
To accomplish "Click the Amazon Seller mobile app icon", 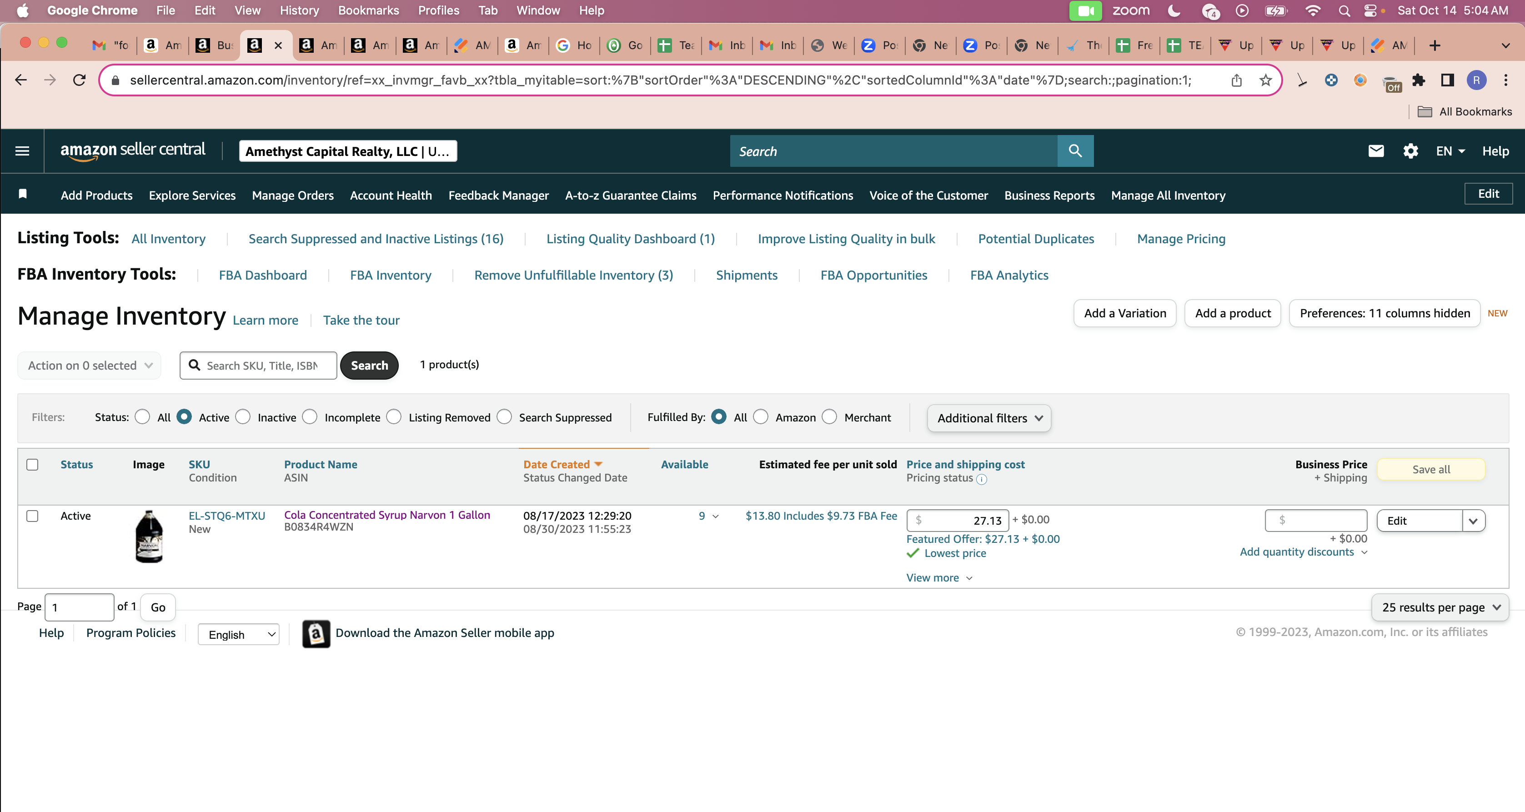I will (x=316, y=634).
